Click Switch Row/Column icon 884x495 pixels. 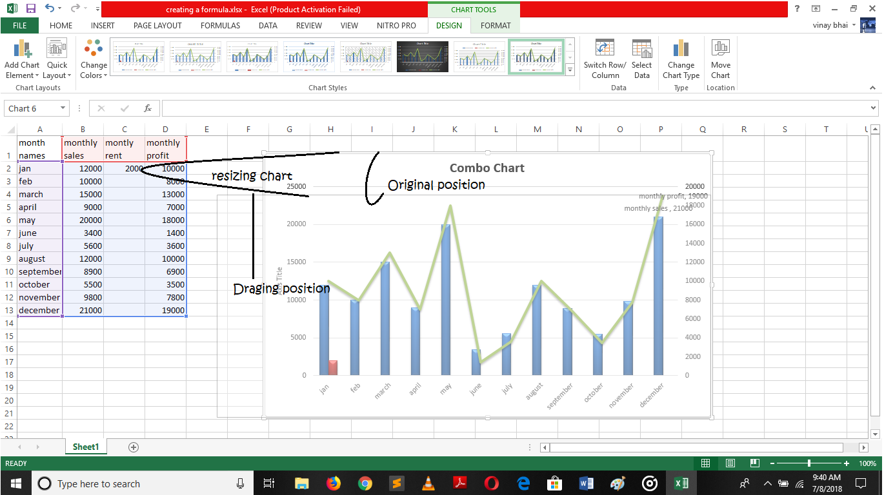tap(605, 50)
